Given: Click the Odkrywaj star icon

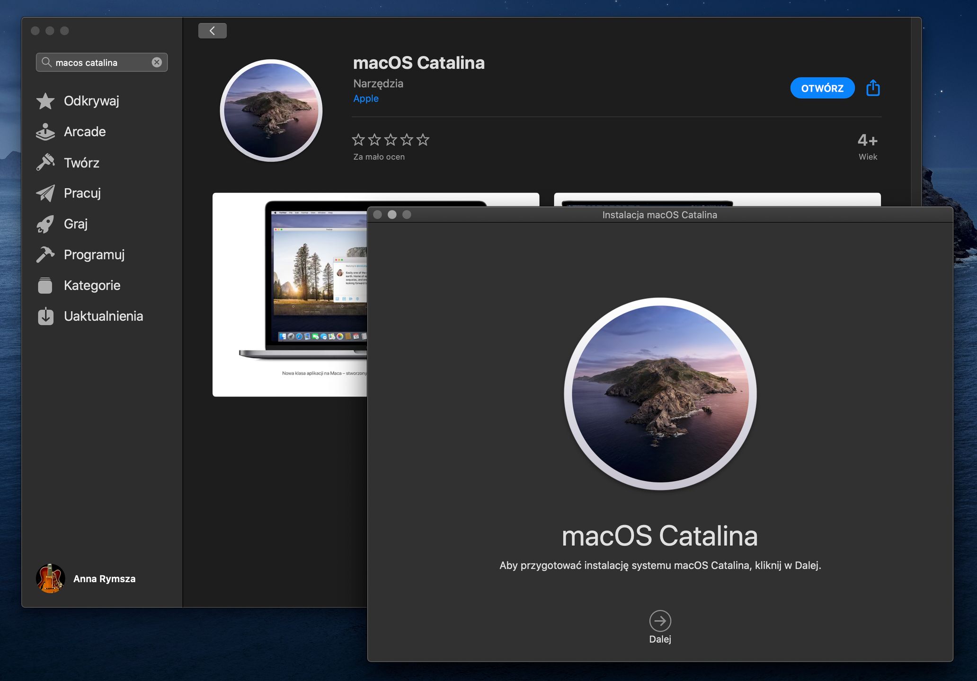Looking at the screenshot, I should [x=45, y=101].
